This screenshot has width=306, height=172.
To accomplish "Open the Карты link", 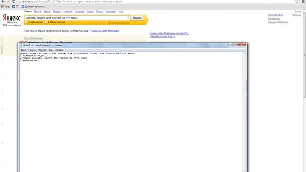I will [x=47, y=11].
